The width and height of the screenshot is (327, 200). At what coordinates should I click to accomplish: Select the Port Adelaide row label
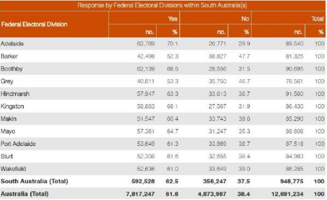[18, 144]
